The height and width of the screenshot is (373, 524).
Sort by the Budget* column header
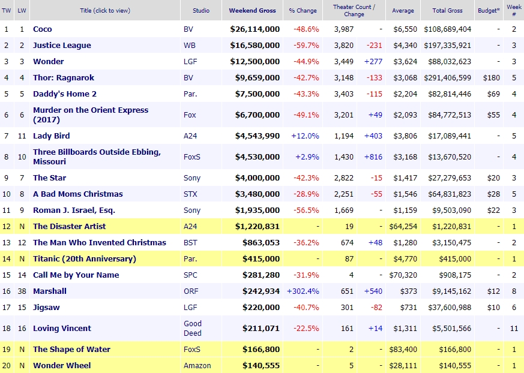coord(489,10)
